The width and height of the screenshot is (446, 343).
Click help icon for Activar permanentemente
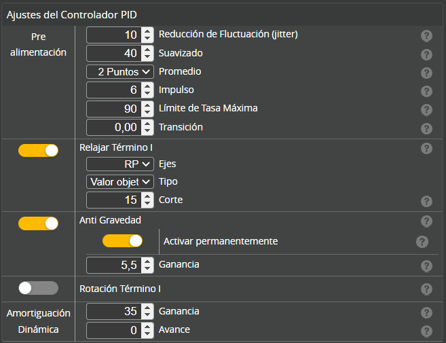(422, 242)
